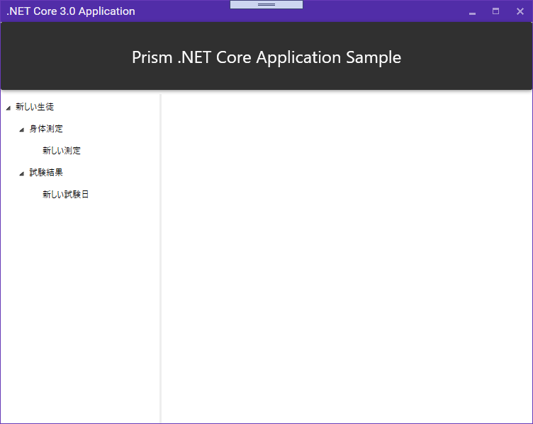Close the .NET Core application window

coord(520,11)
